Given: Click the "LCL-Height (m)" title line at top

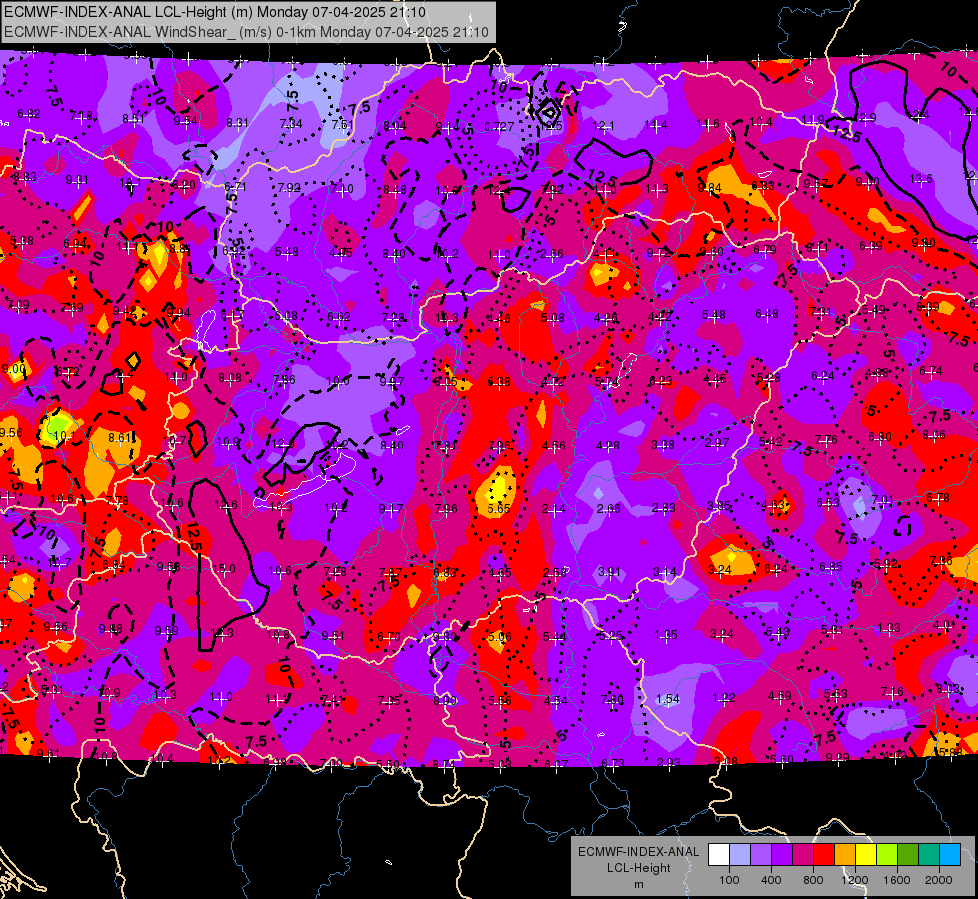Looking at the screenshot, I should 215,12.
